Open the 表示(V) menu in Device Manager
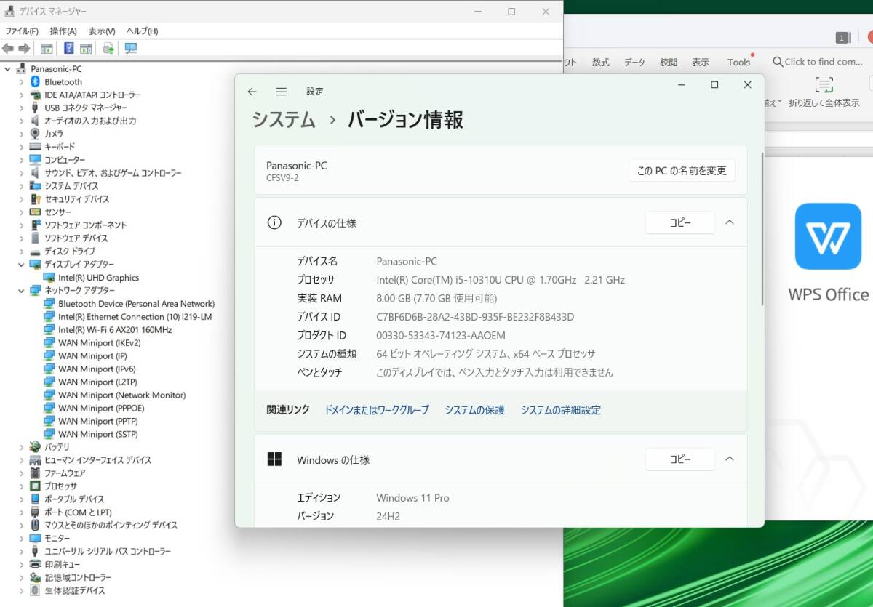The width and height of the screenshot is (873, 607). tap(102, 31)
